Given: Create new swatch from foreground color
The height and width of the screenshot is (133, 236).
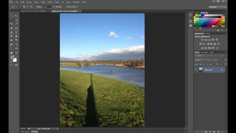Looking at the screenshot, I should tap(218, 31).
